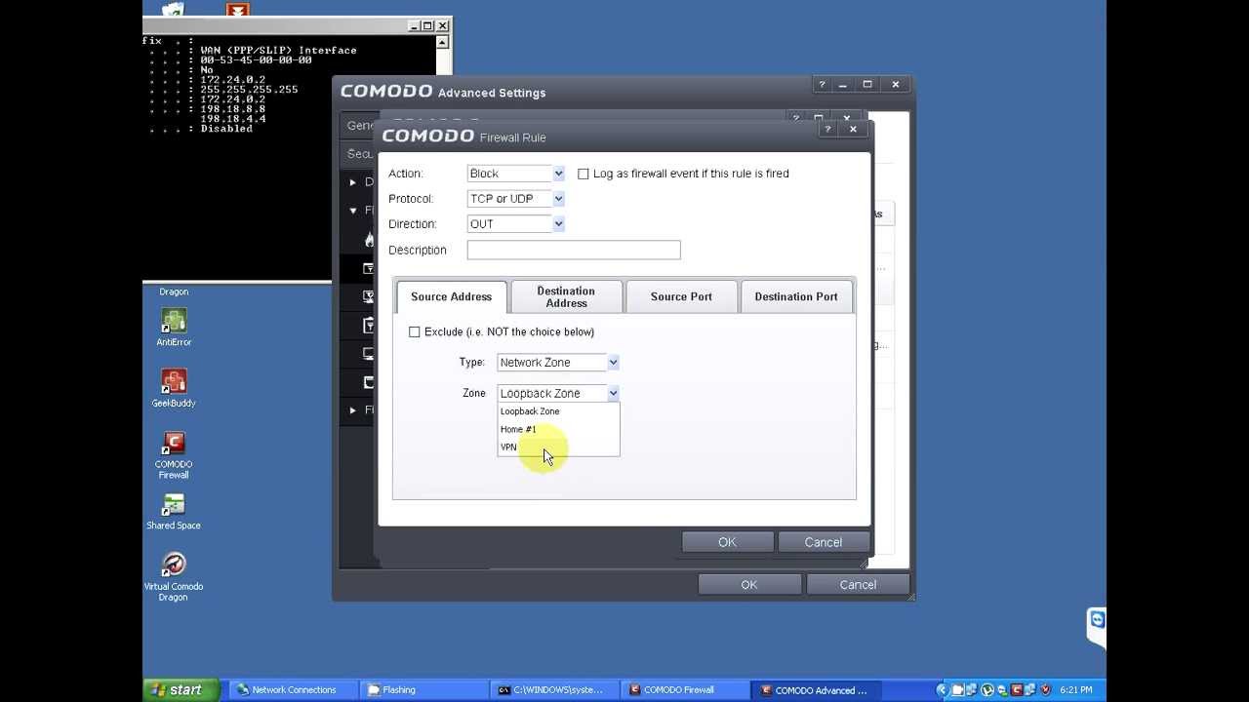This screenshot has width=1249, height=702.
Task: Select VPN from zone list
Action: [509, 448]
